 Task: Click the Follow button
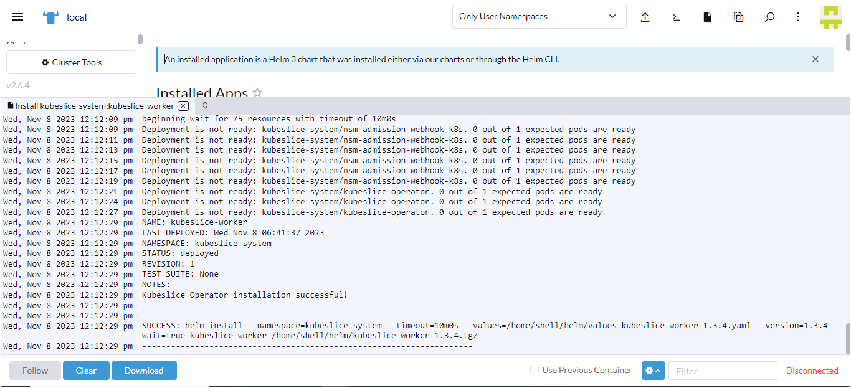click(35, 371)
